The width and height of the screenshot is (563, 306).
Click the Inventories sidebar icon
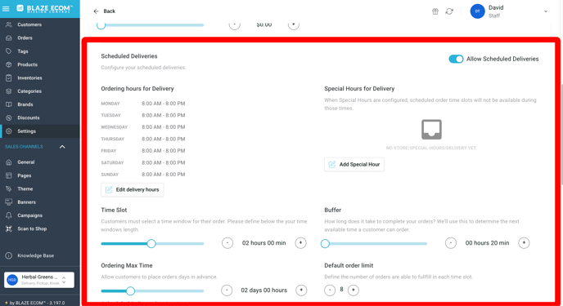coord(9,78)
